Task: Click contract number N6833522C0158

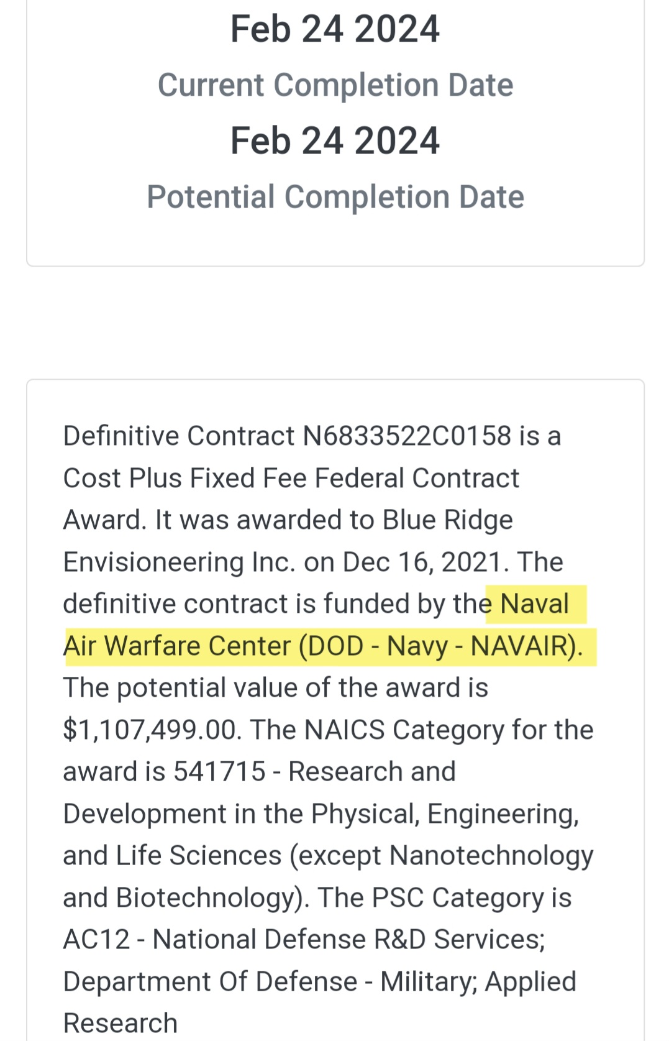Action: pyautogui.click(x=407, y=436)
